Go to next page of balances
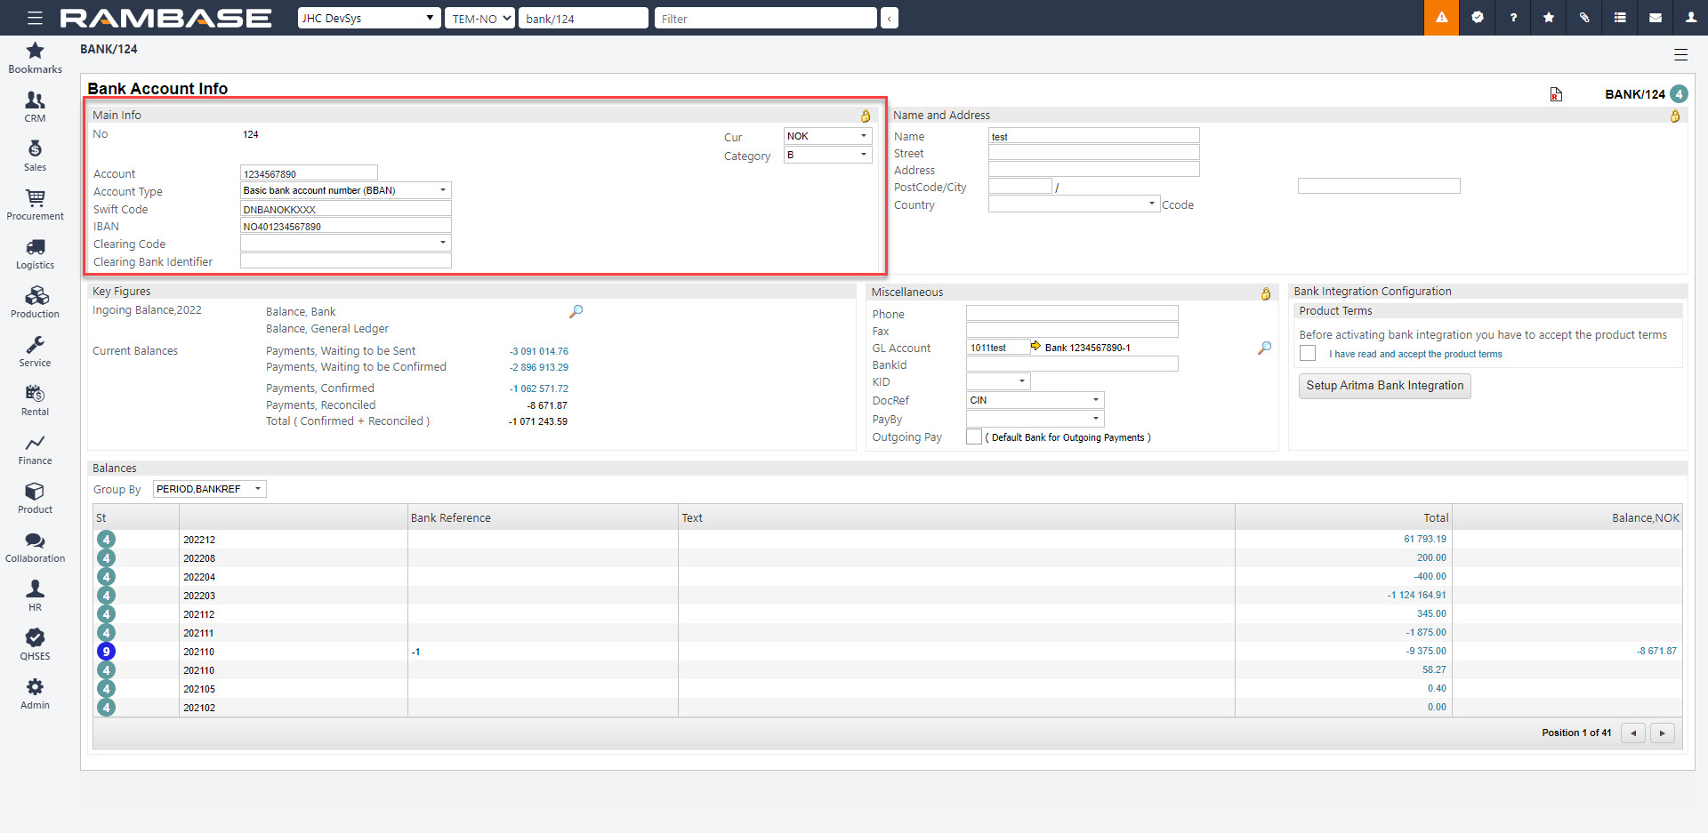 tap(1662, 733)
